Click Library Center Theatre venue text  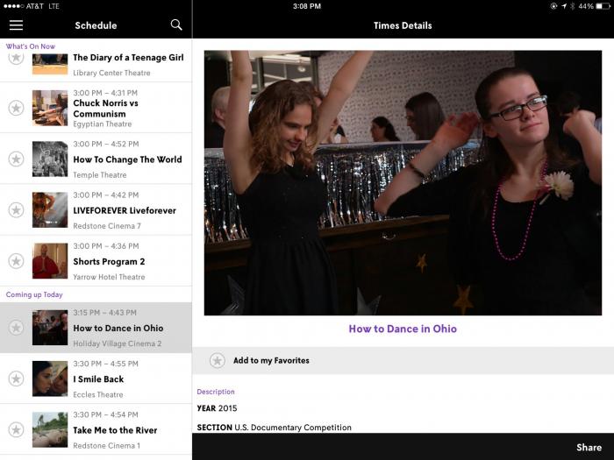tap(111, 73)
